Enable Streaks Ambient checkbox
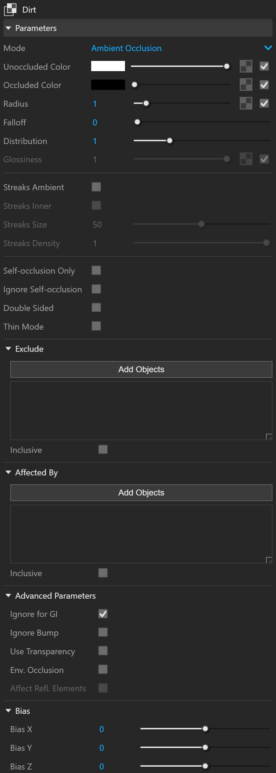Screen dimensions: 276x773 (x=96, y=187)
